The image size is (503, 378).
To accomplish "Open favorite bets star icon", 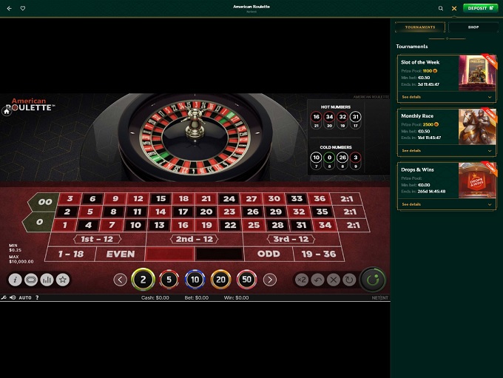I will coord(64,280).
